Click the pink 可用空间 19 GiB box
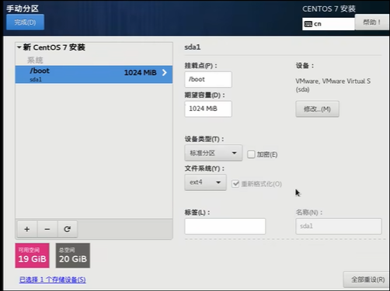 [x=32, y=255]
